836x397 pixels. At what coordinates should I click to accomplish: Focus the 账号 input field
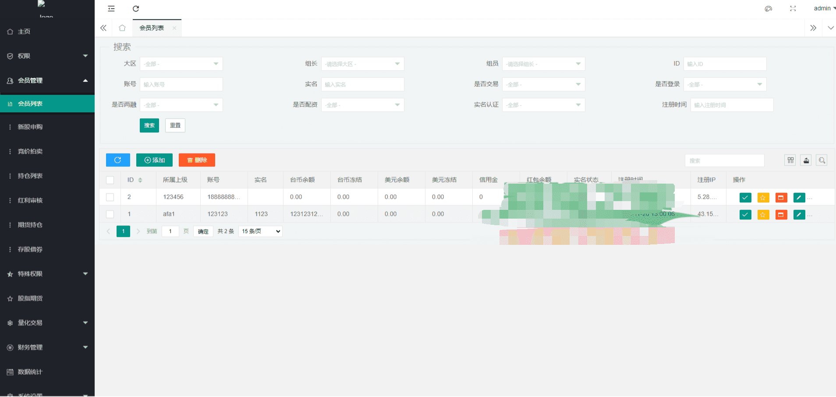point(181,84)
